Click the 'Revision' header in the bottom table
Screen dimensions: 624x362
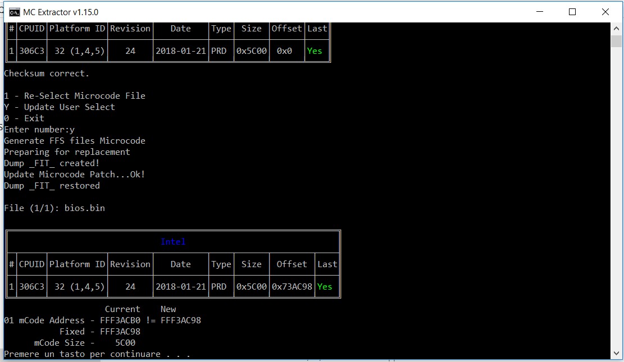pyautogui.click(x=130, y=264)
